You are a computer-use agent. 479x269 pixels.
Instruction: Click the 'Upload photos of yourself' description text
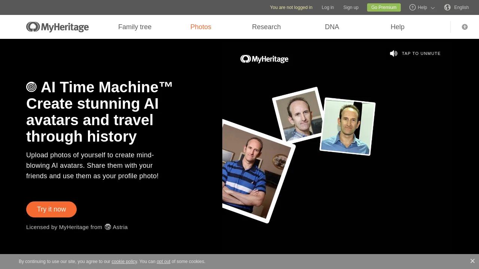click(92, 166)
